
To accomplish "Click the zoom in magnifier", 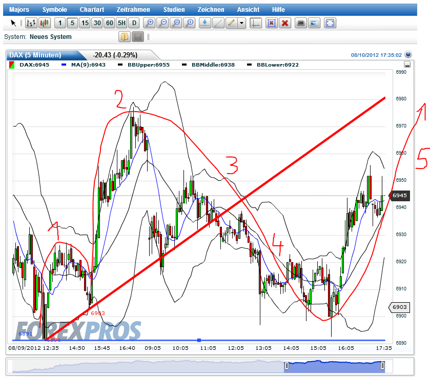I will (150, 23).
